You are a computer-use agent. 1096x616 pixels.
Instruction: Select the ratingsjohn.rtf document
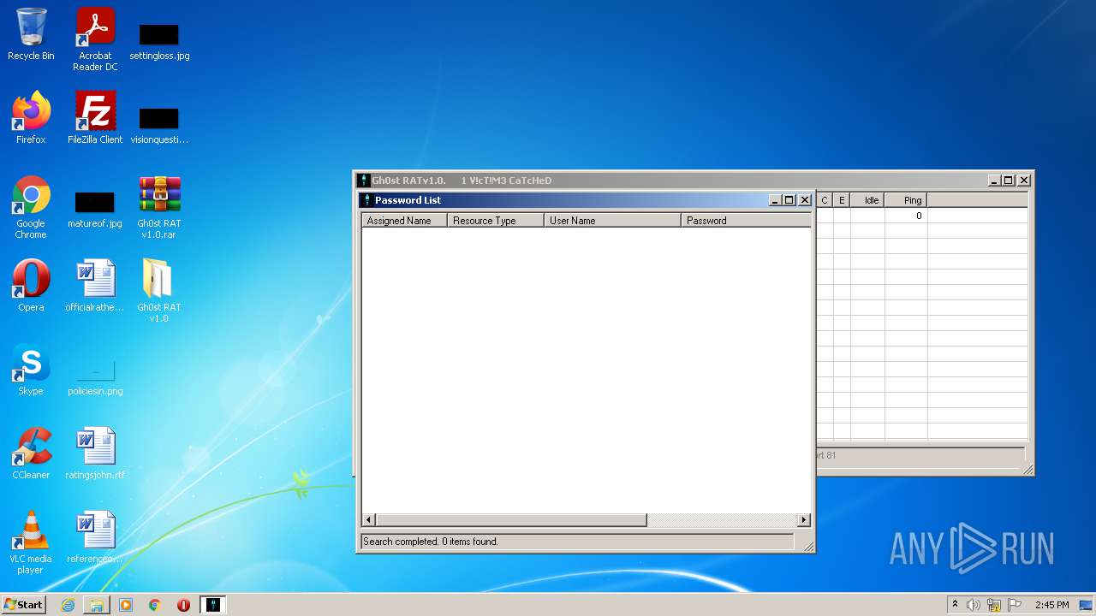tap(95, 453)
